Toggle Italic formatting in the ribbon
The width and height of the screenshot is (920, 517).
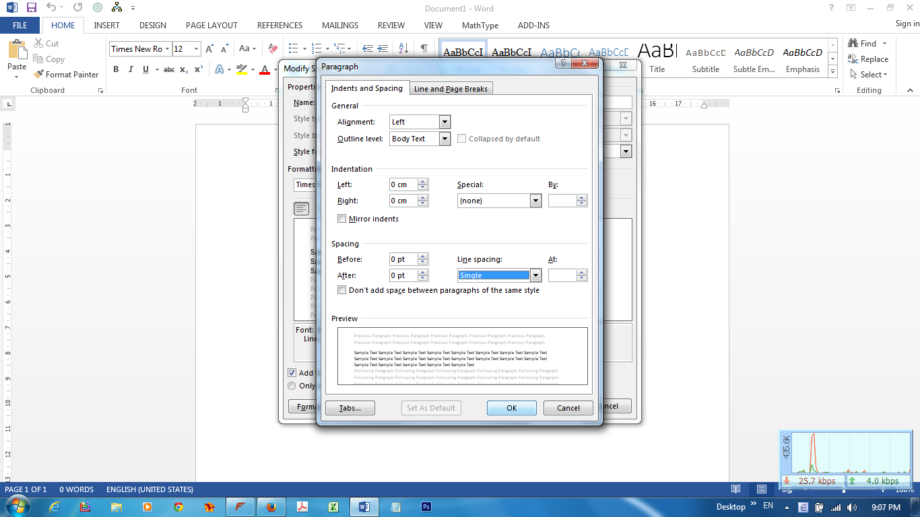[x=130, y=69]
